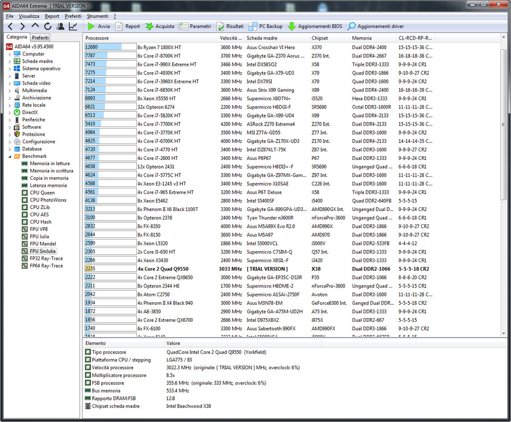The height and width of the screenshot is (422, 511).
Task: Click the Elemento column header
Action: [123, 343]
